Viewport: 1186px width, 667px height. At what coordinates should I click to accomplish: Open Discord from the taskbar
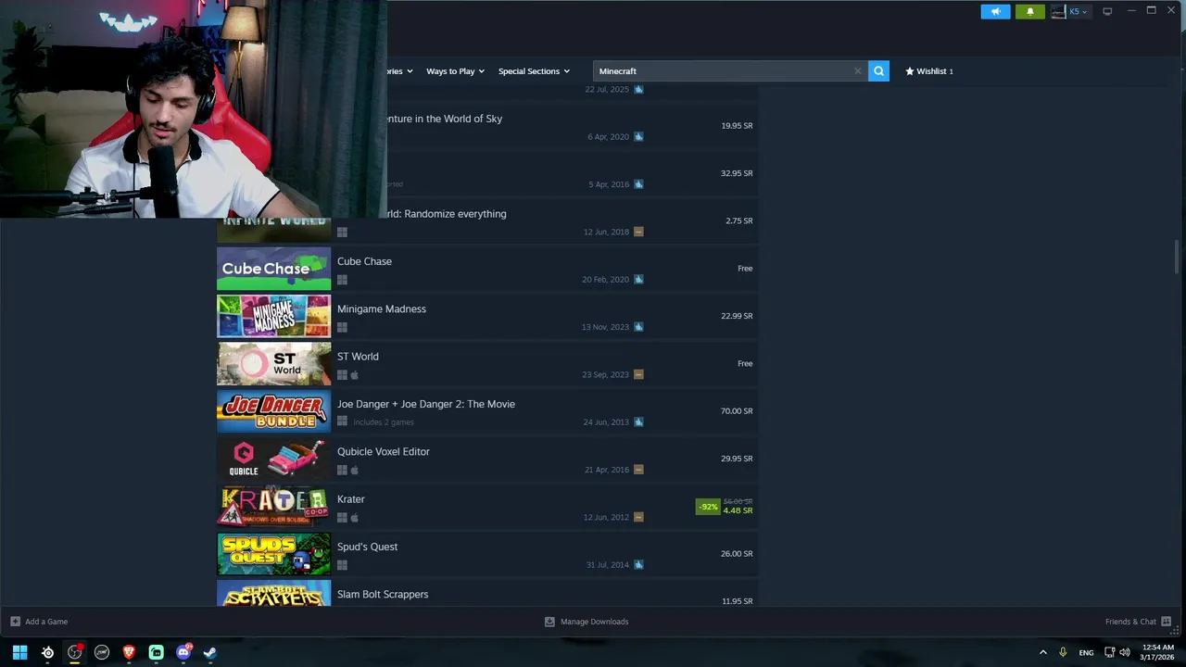pos(183,652)
